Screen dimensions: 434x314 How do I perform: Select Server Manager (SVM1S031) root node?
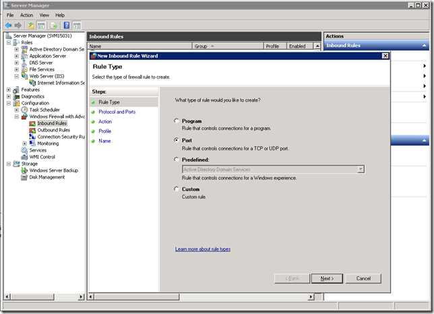coord(42,36)
